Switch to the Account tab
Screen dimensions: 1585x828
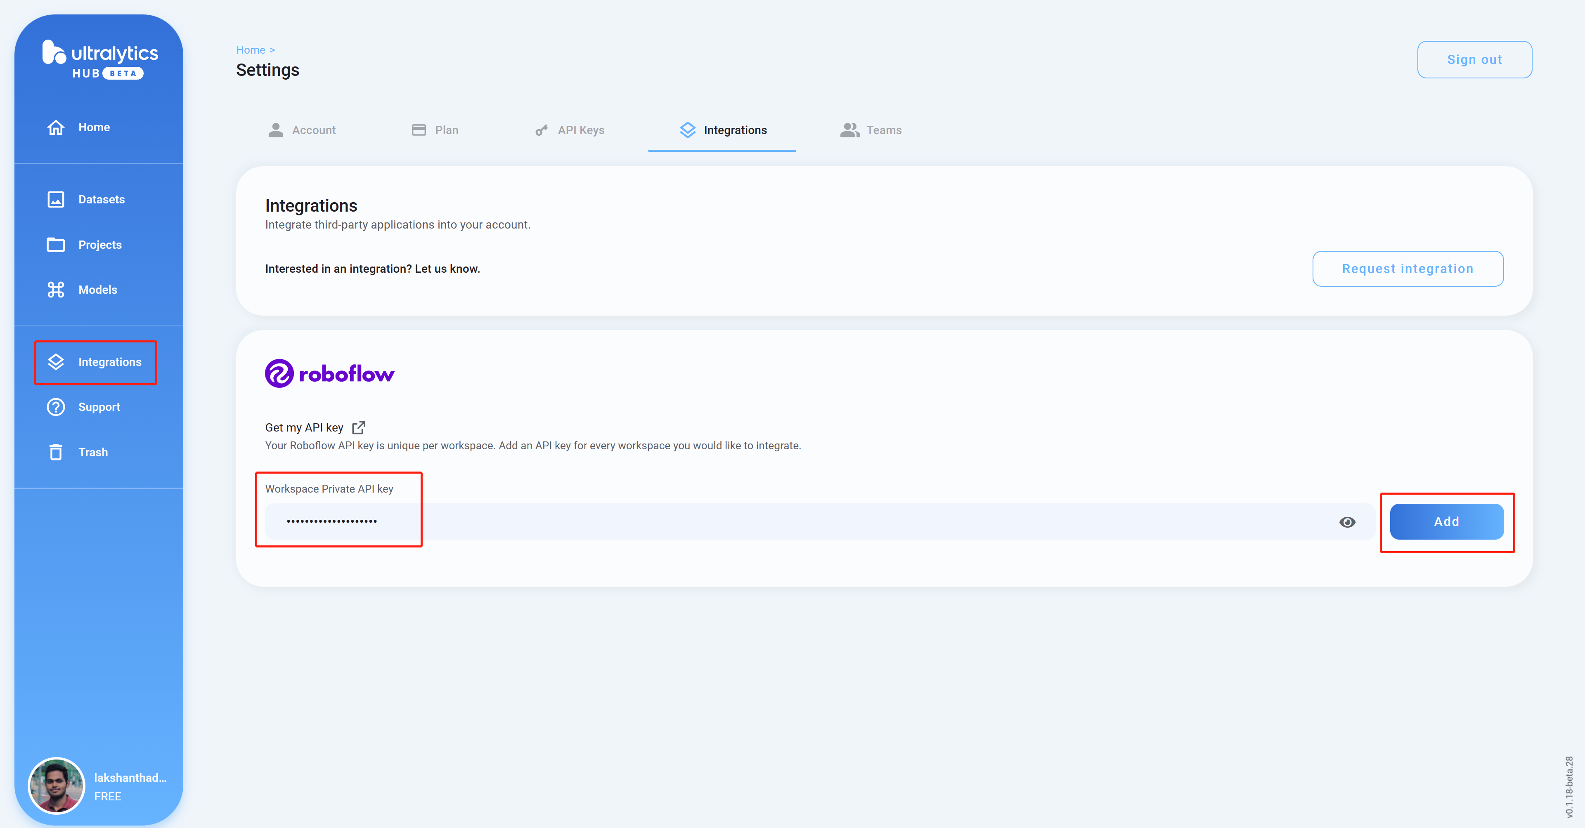coord(302,130)
